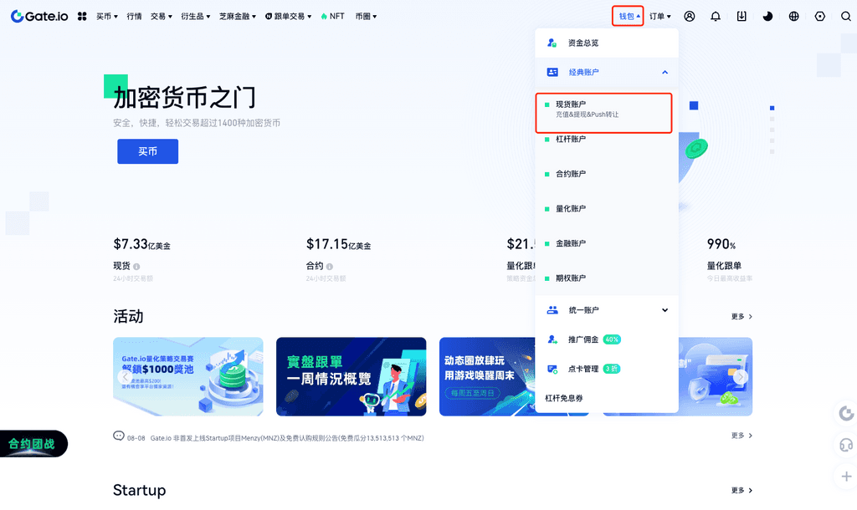This screenshot has width=857, height=510.
Task: Open 资金总览 in wallet menu
Action: pos(583,43)
